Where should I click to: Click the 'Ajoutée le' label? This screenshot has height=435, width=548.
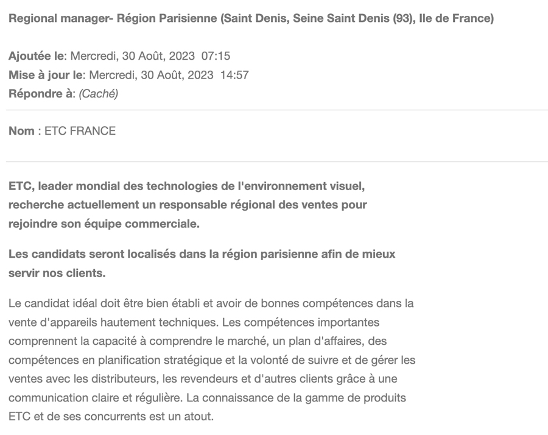(x=37, y=56)
